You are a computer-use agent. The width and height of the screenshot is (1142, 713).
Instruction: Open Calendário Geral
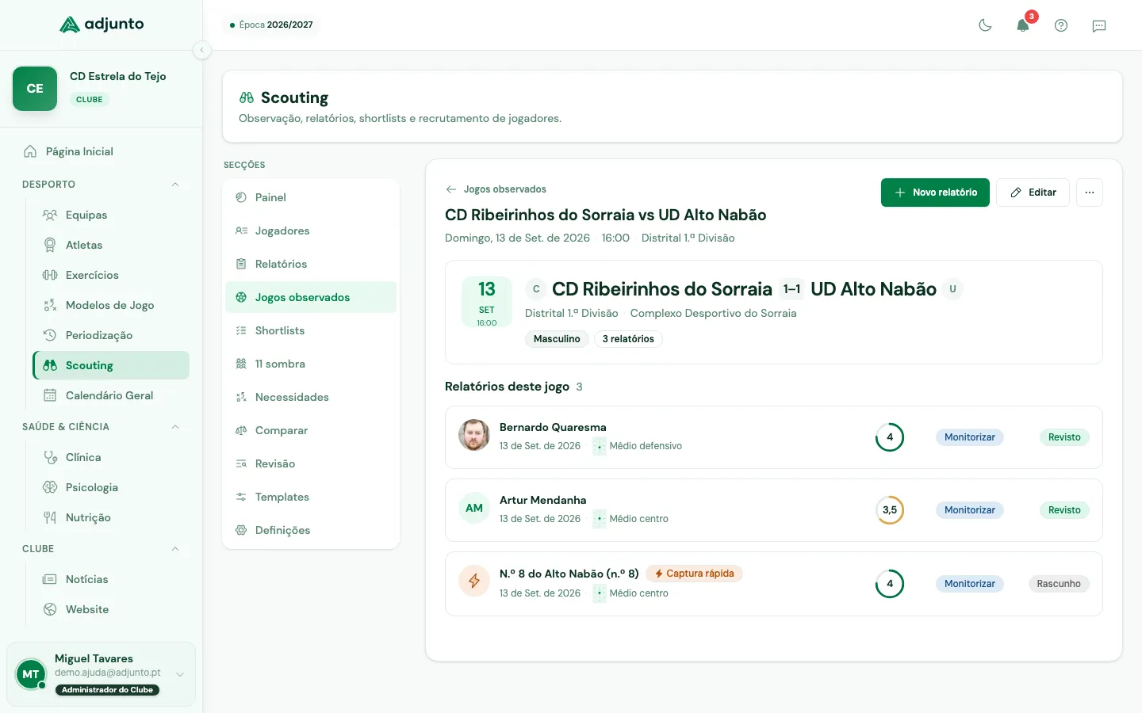coord(111,395)
